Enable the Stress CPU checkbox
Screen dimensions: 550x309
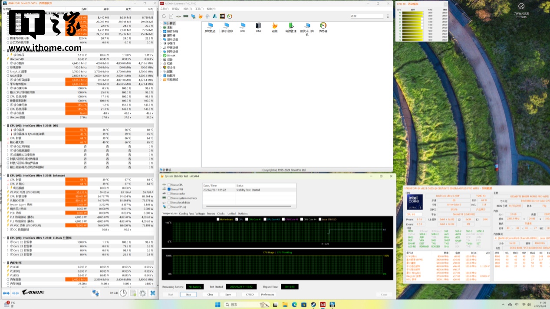pos(169,185)
